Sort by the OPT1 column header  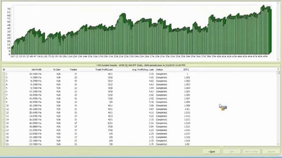[x=186, y=69]
